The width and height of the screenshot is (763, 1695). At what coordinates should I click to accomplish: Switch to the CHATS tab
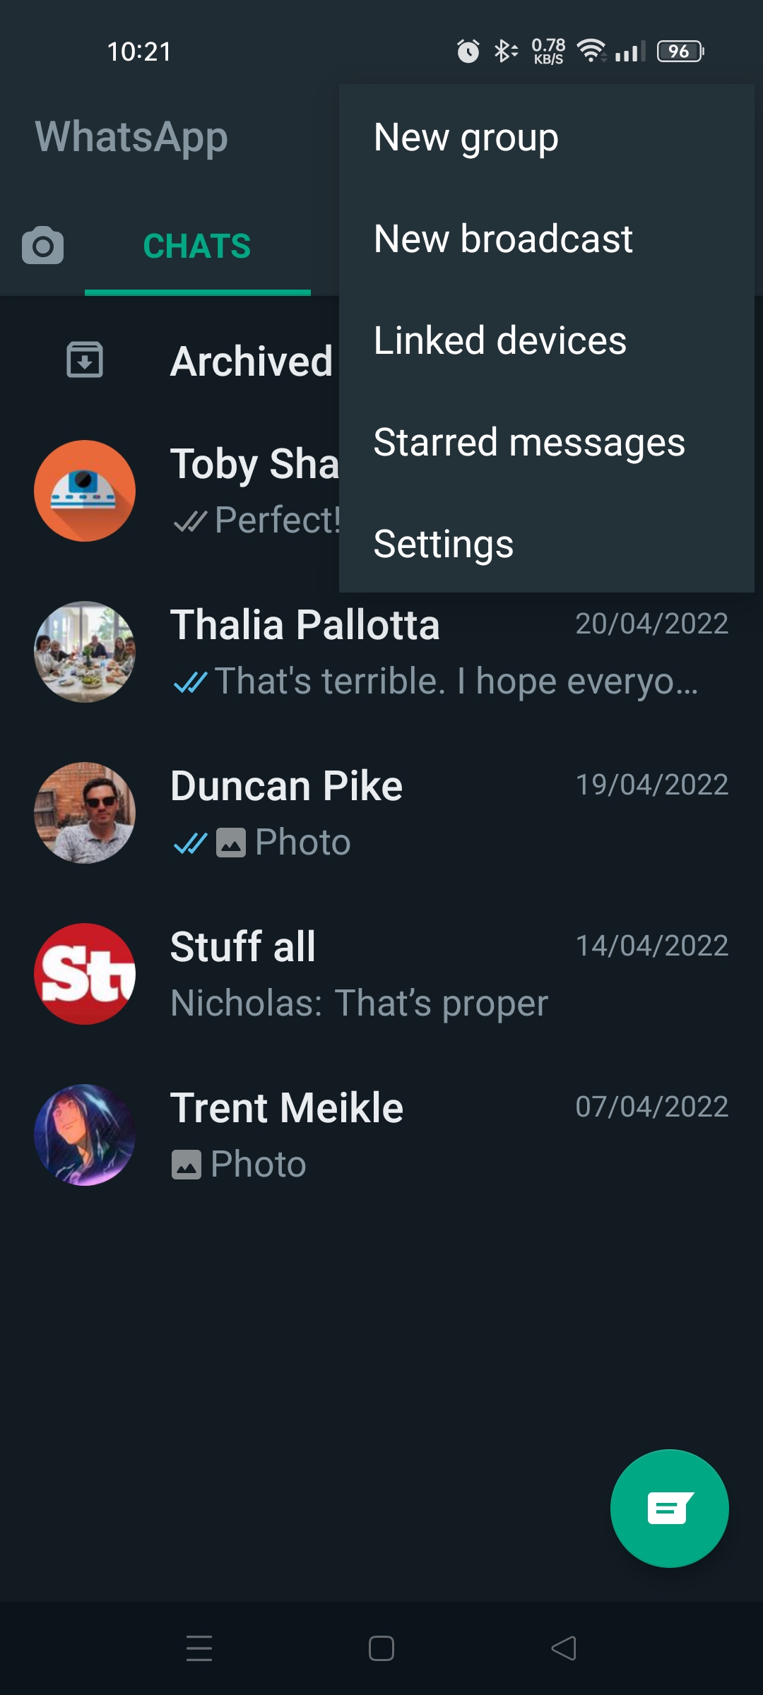click(x=197, y=246)
